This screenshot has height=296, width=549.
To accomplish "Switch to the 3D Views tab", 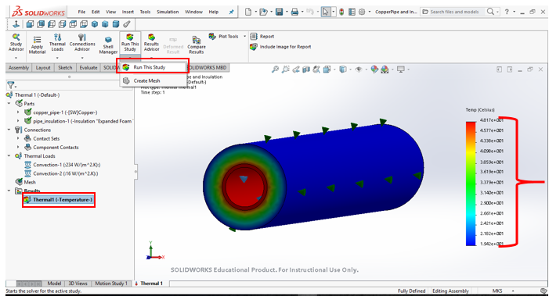I will (78, 284).
